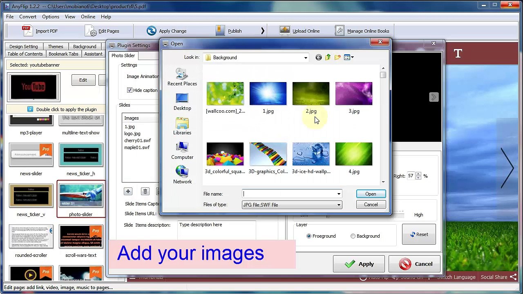The height and width of the screenshot is (294, 523).
Task: Select the news_ticker_v plugin
Action: point(31,200)
